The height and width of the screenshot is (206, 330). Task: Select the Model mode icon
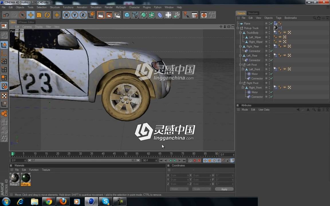click(x=4, y=45)
